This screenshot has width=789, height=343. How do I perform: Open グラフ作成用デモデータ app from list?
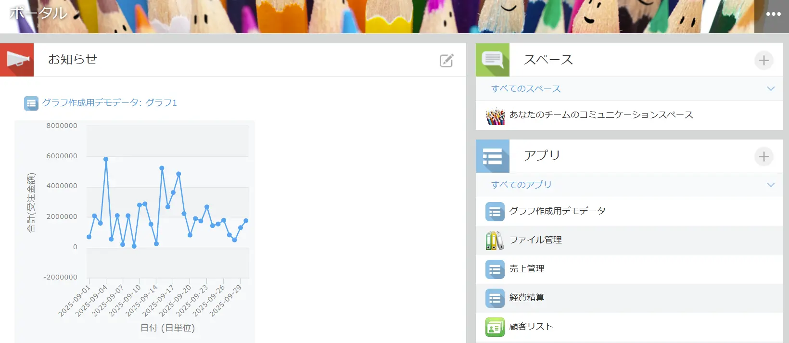(x=557, y=211)
